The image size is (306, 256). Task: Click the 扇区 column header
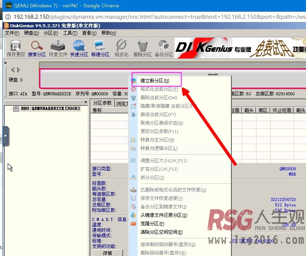point(263,110)
